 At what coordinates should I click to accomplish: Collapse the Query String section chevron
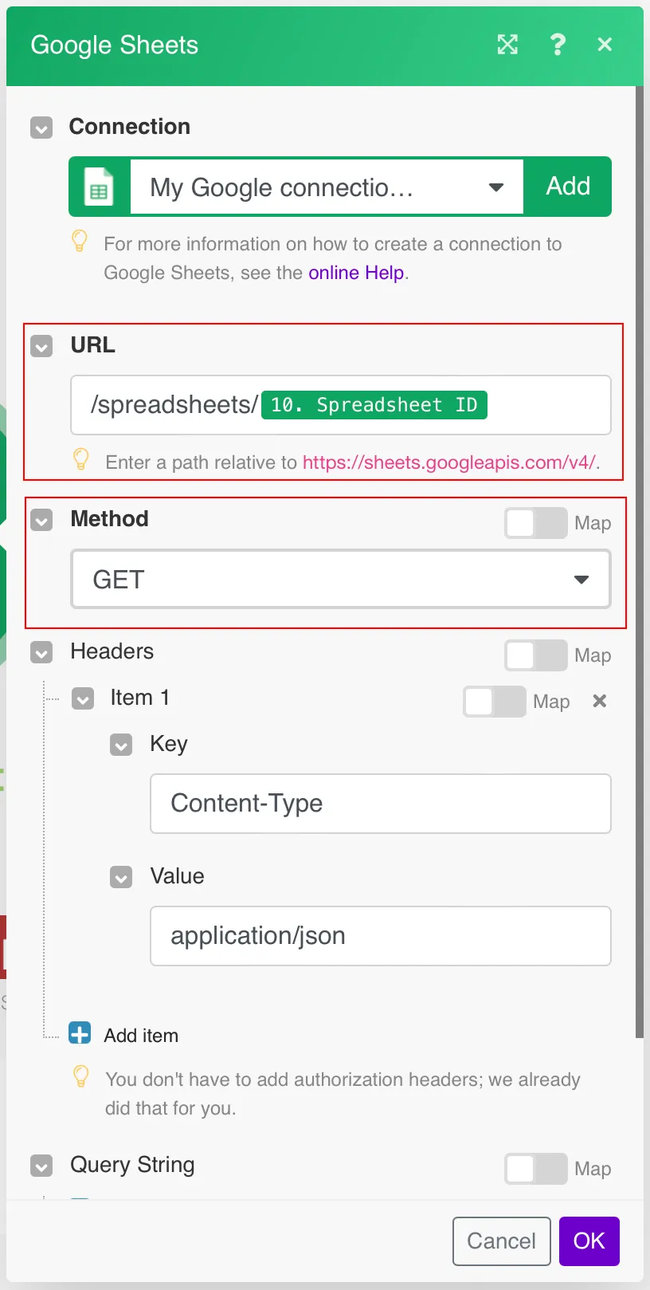coord(41,1166)
